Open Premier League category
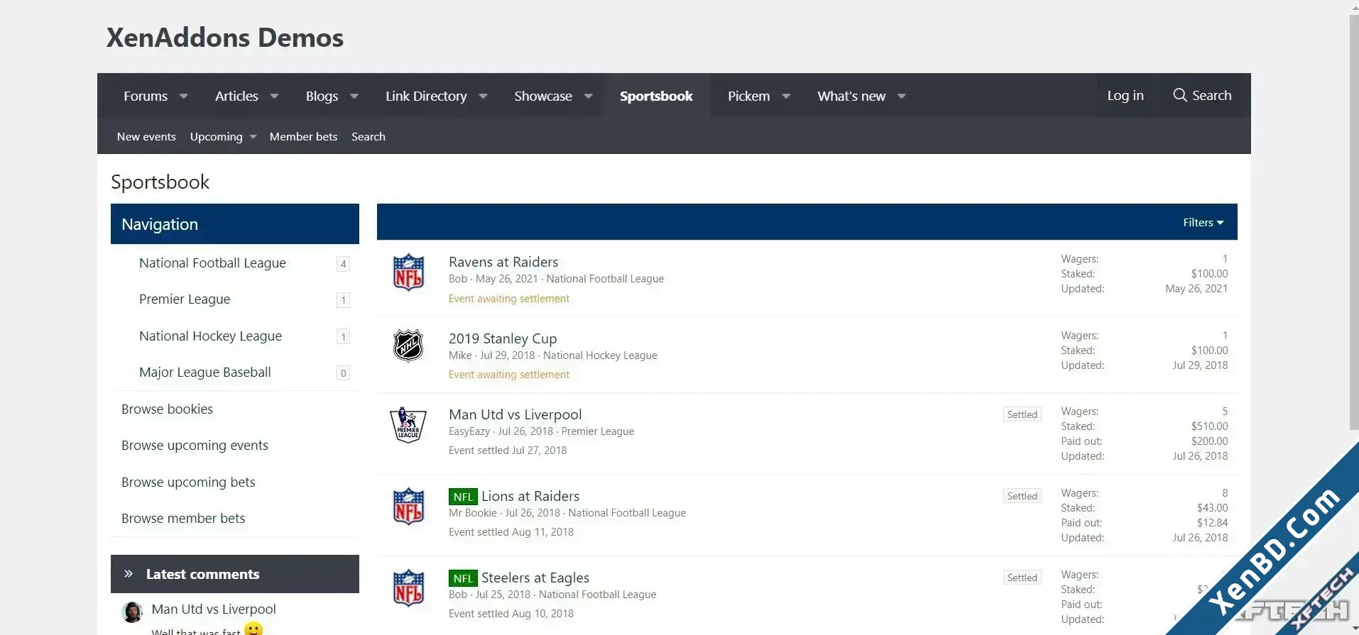The height and width of the screenshot is (635, 1359). [185, 299]
